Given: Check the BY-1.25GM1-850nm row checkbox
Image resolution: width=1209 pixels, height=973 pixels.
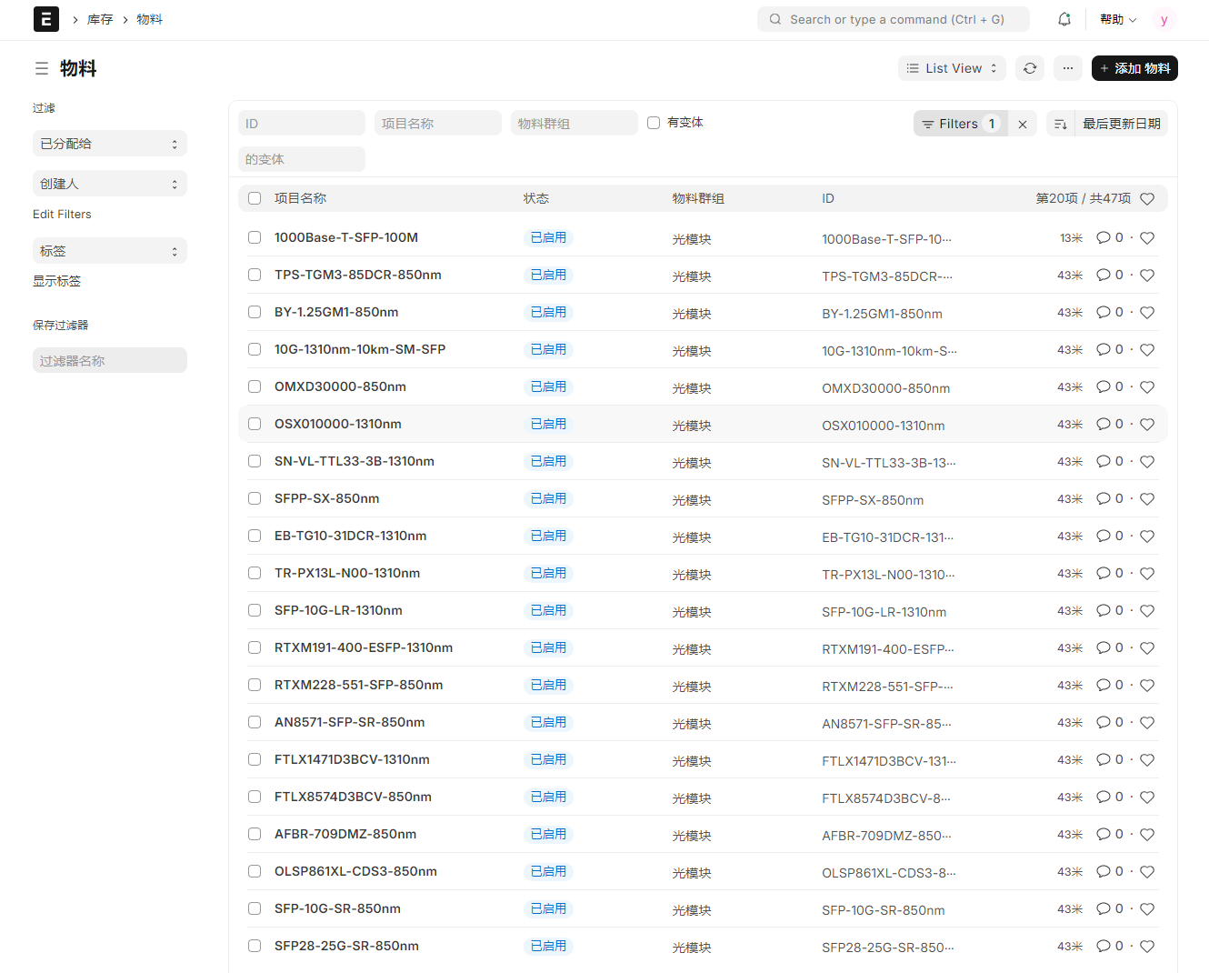Looking at the screenshot, I should pyautogui.click(x=255, y=312).
